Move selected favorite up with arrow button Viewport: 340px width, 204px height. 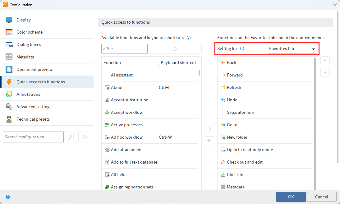coord(325,61)
